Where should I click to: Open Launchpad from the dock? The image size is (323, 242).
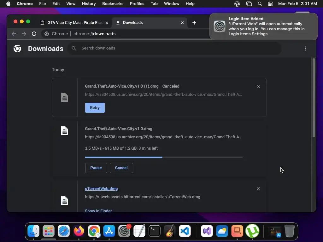[48, 231]
